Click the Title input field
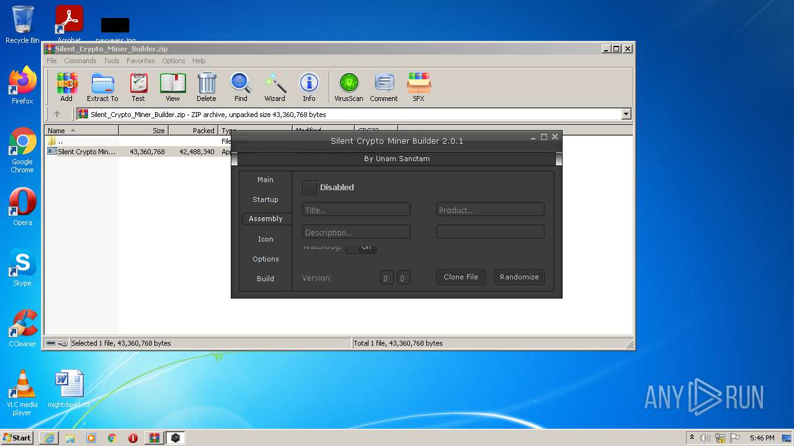The width and height of the screenshot is (794, 446). (x=356, y=209)
